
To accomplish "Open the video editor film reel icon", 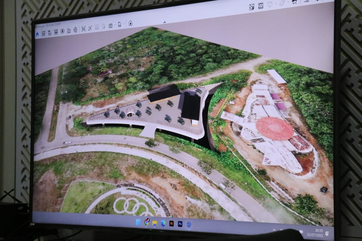I will [x=76, y=30].
